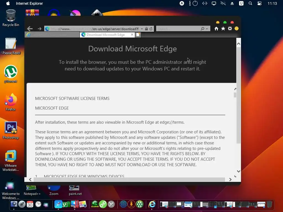
Task: Open the Internet Explorer menu bar item
Action: coord(29,3)
